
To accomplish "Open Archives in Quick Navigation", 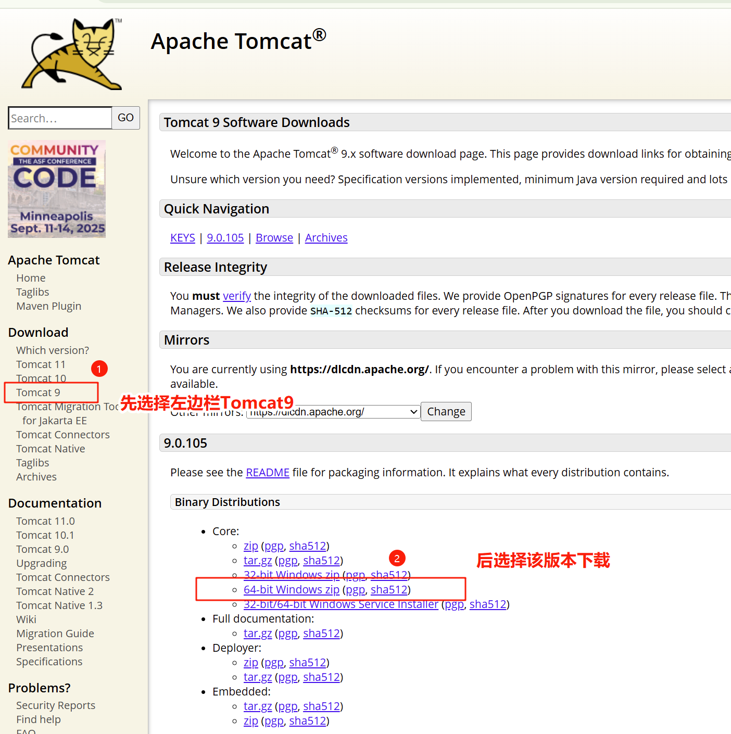I will point(326,238).
